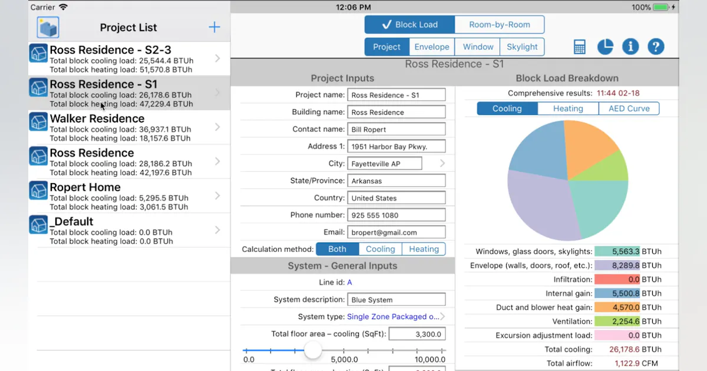707x371 pixels.
Task: Select Ropert Home project row
Action: (x=129, y=196)
